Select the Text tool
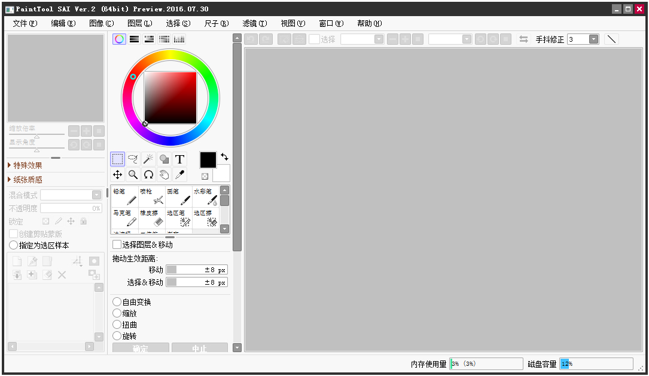 [179, 159]
